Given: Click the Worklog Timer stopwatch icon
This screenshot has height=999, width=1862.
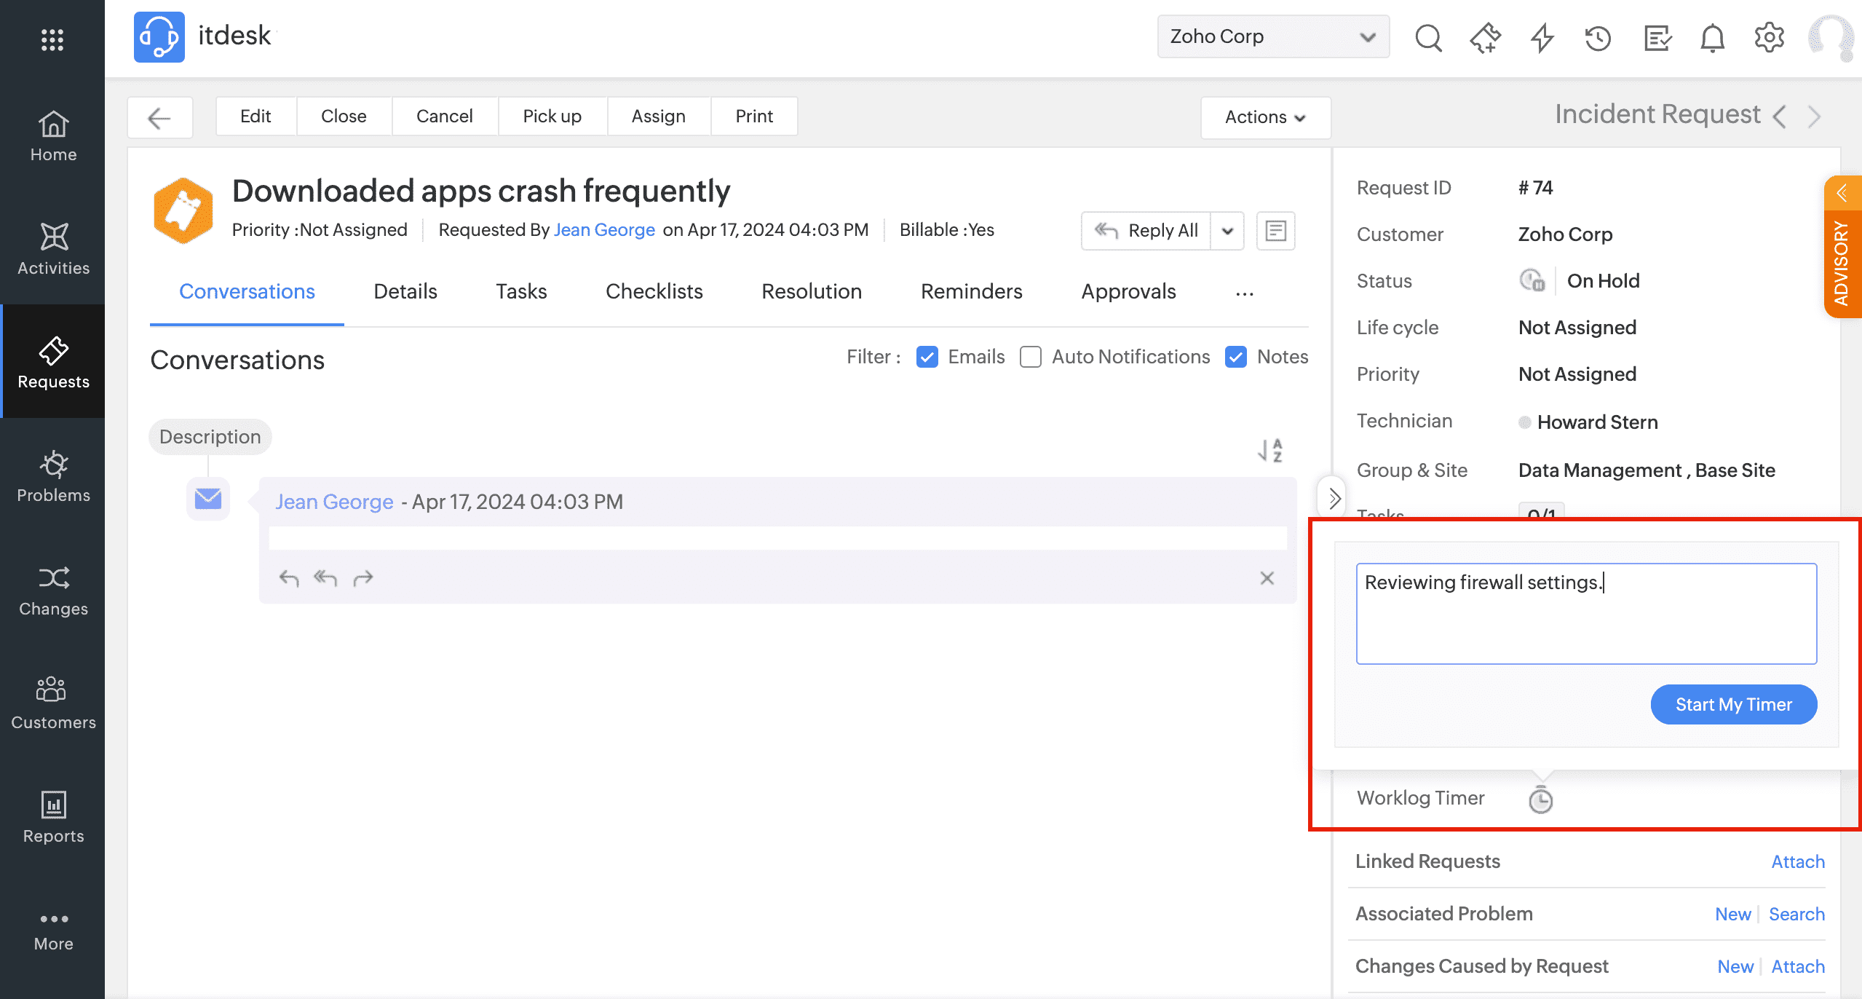Looking at the screenshot, I should coord(1540,799).
